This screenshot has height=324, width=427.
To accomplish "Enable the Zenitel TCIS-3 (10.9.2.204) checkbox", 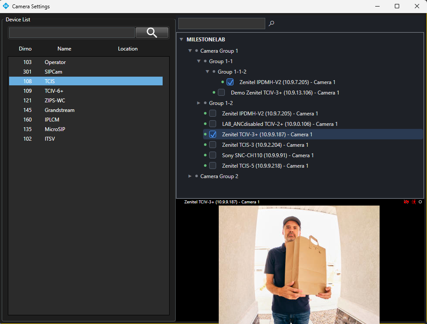I will (x=213, y=145).
